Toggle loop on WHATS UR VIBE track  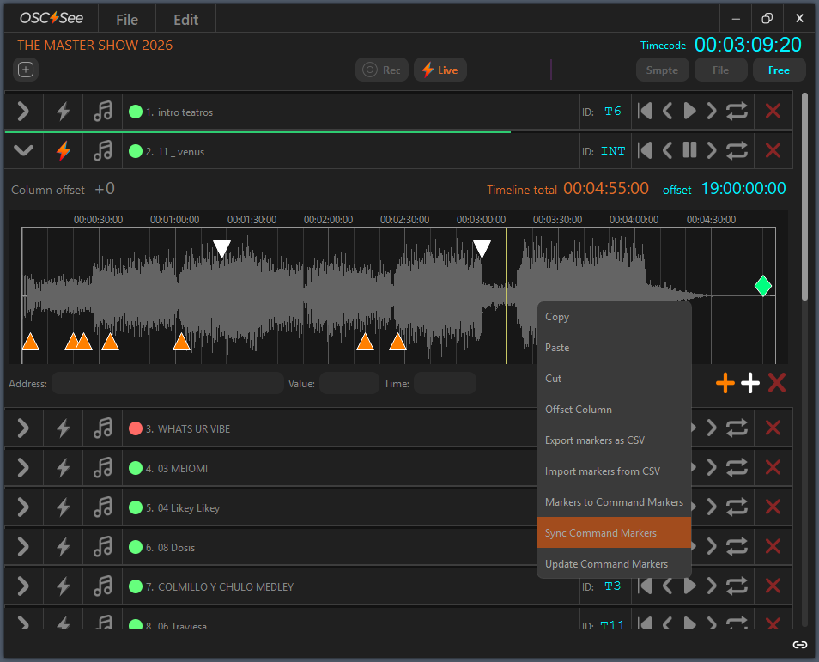737,428
